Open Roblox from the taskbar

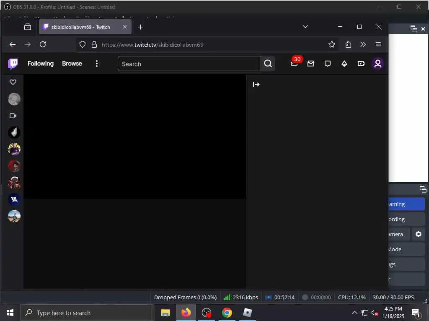pos(247,313)
